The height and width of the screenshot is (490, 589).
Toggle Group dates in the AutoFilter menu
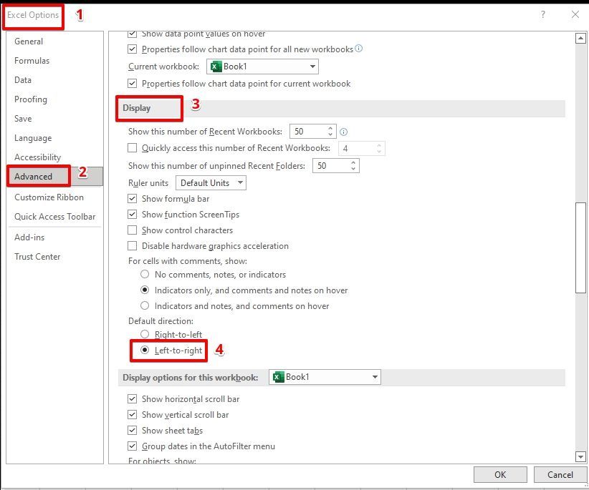pos(133,446)
